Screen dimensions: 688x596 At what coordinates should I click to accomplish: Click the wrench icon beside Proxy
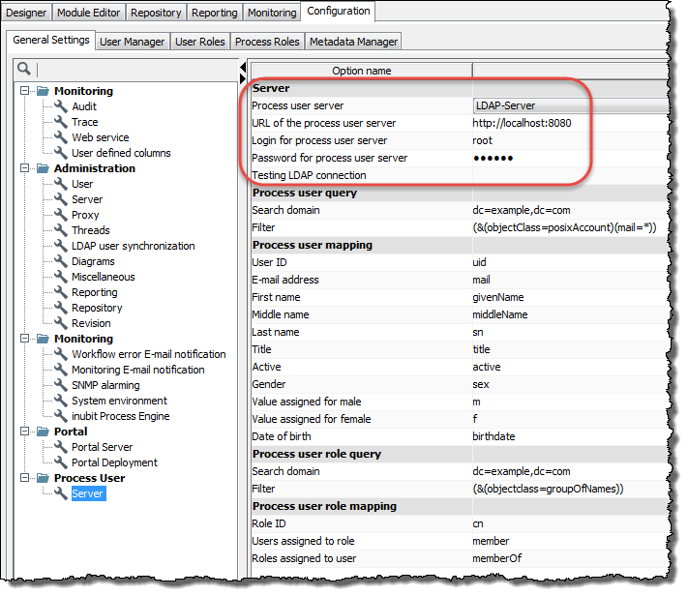coord(61,215)
